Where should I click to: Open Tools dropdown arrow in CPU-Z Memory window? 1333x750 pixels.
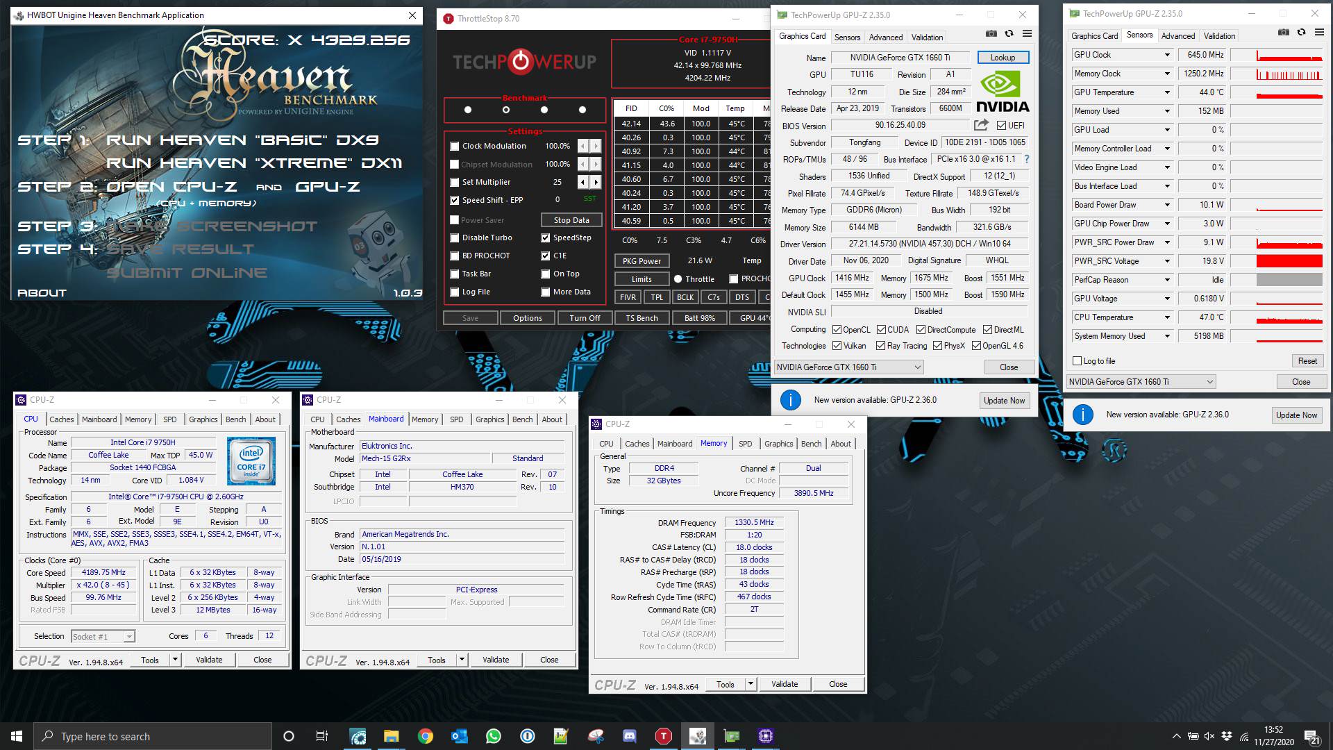(x=750, y=684)
